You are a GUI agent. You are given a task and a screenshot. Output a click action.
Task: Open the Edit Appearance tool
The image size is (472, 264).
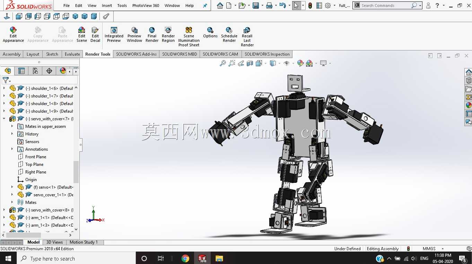pos(13,35)
